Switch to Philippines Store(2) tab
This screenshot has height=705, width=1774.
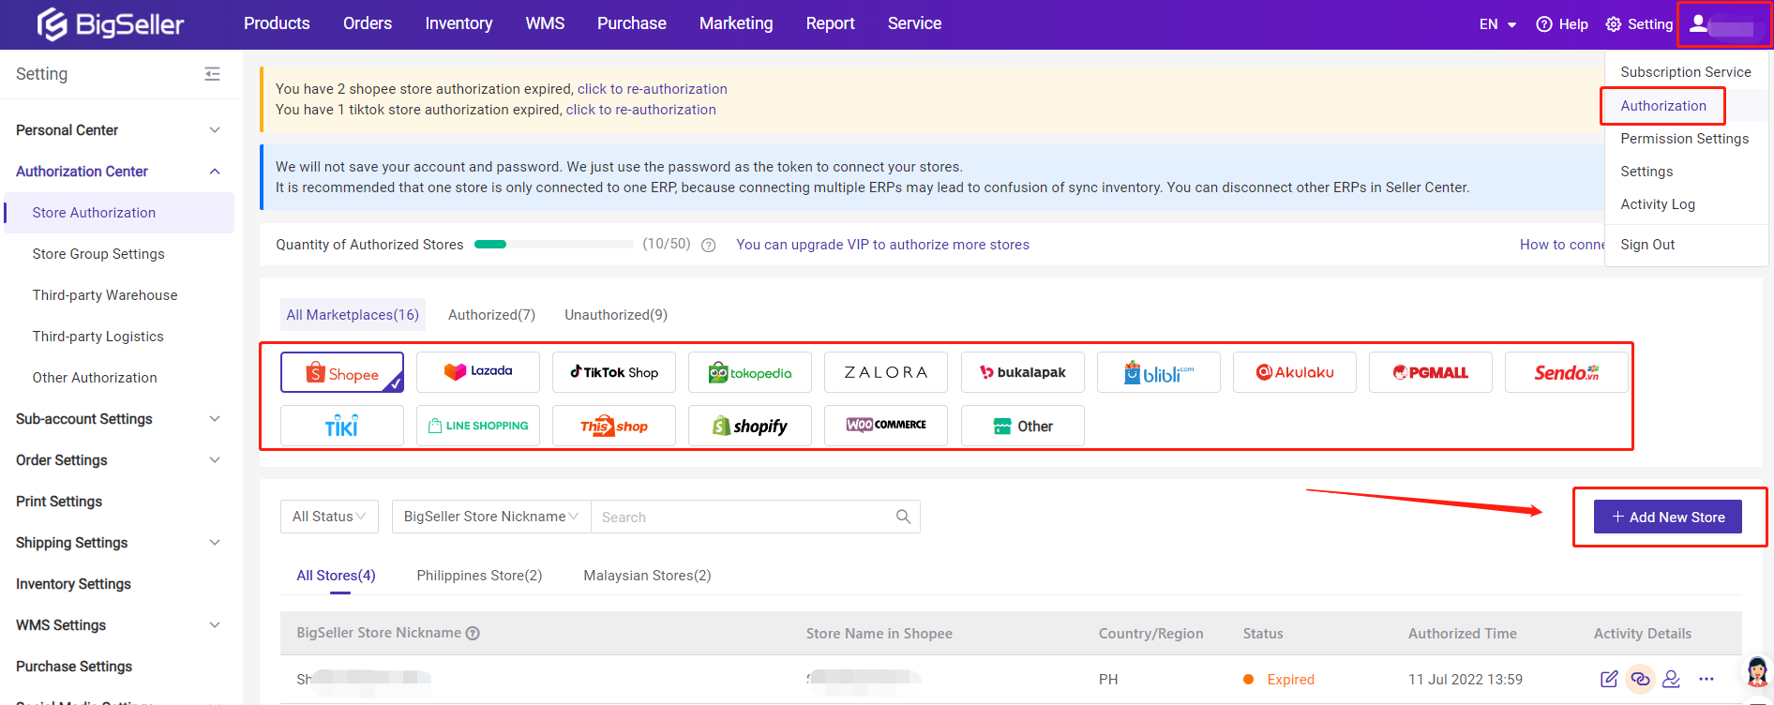pos(479,576)
